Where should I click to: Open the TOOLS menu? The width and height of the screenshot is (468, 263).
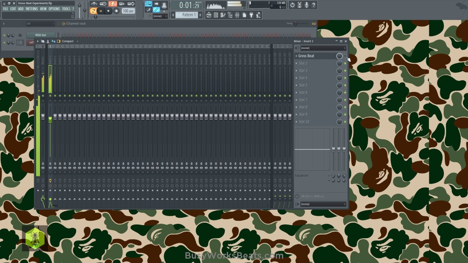coord(66,9)
